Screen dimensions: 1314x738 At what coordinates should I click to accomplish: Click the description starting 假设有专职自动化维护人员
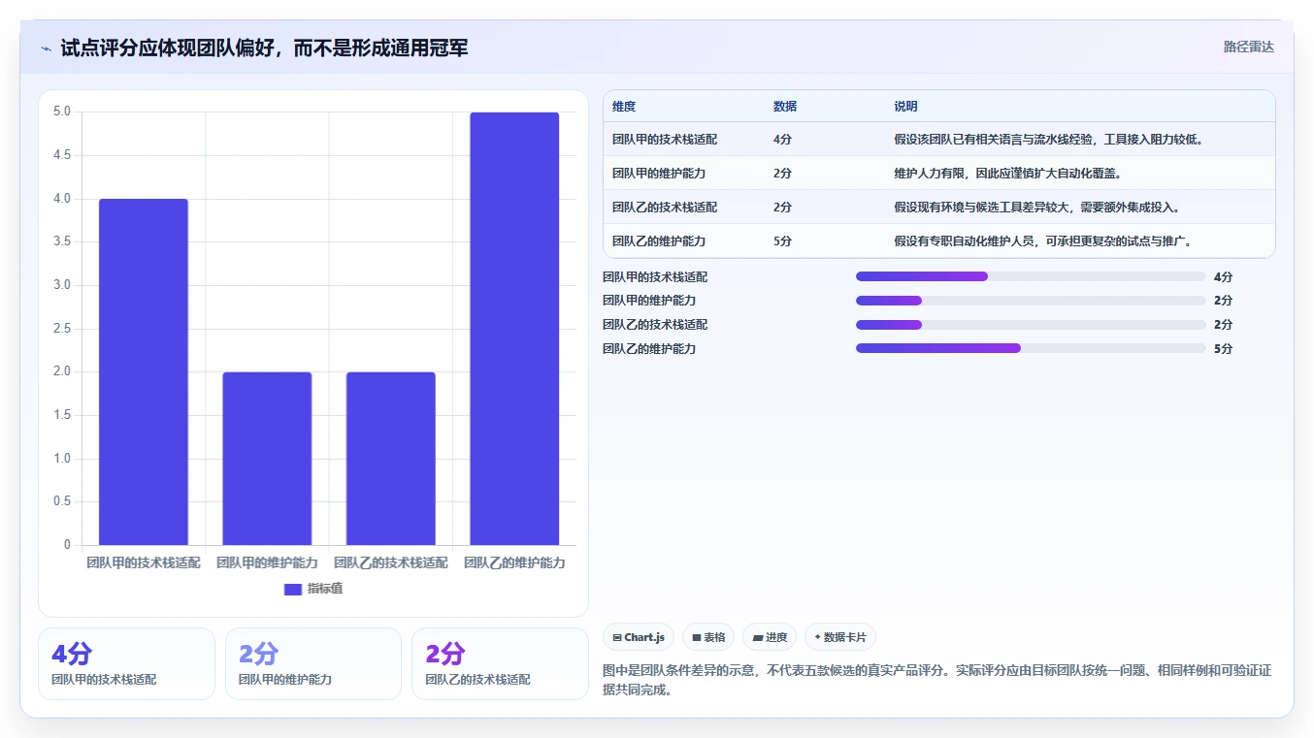click(x=1043, y=241)
